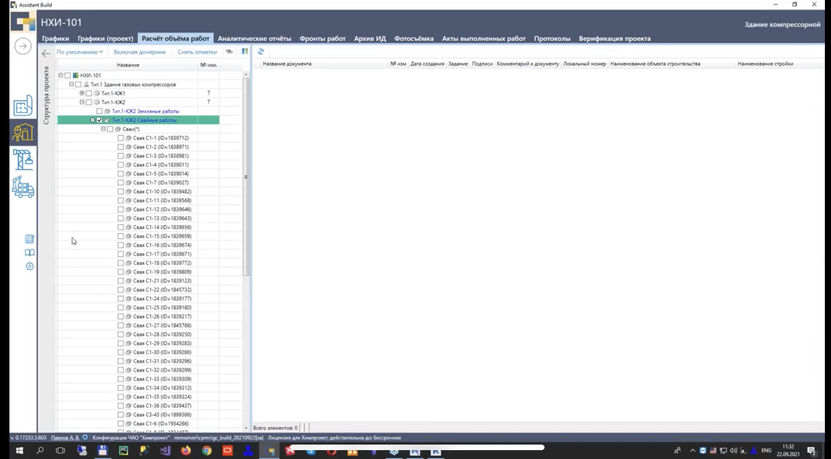Tick the Тит.1-КЖ2 Земляные работы checkbox

tap(100, 111)
